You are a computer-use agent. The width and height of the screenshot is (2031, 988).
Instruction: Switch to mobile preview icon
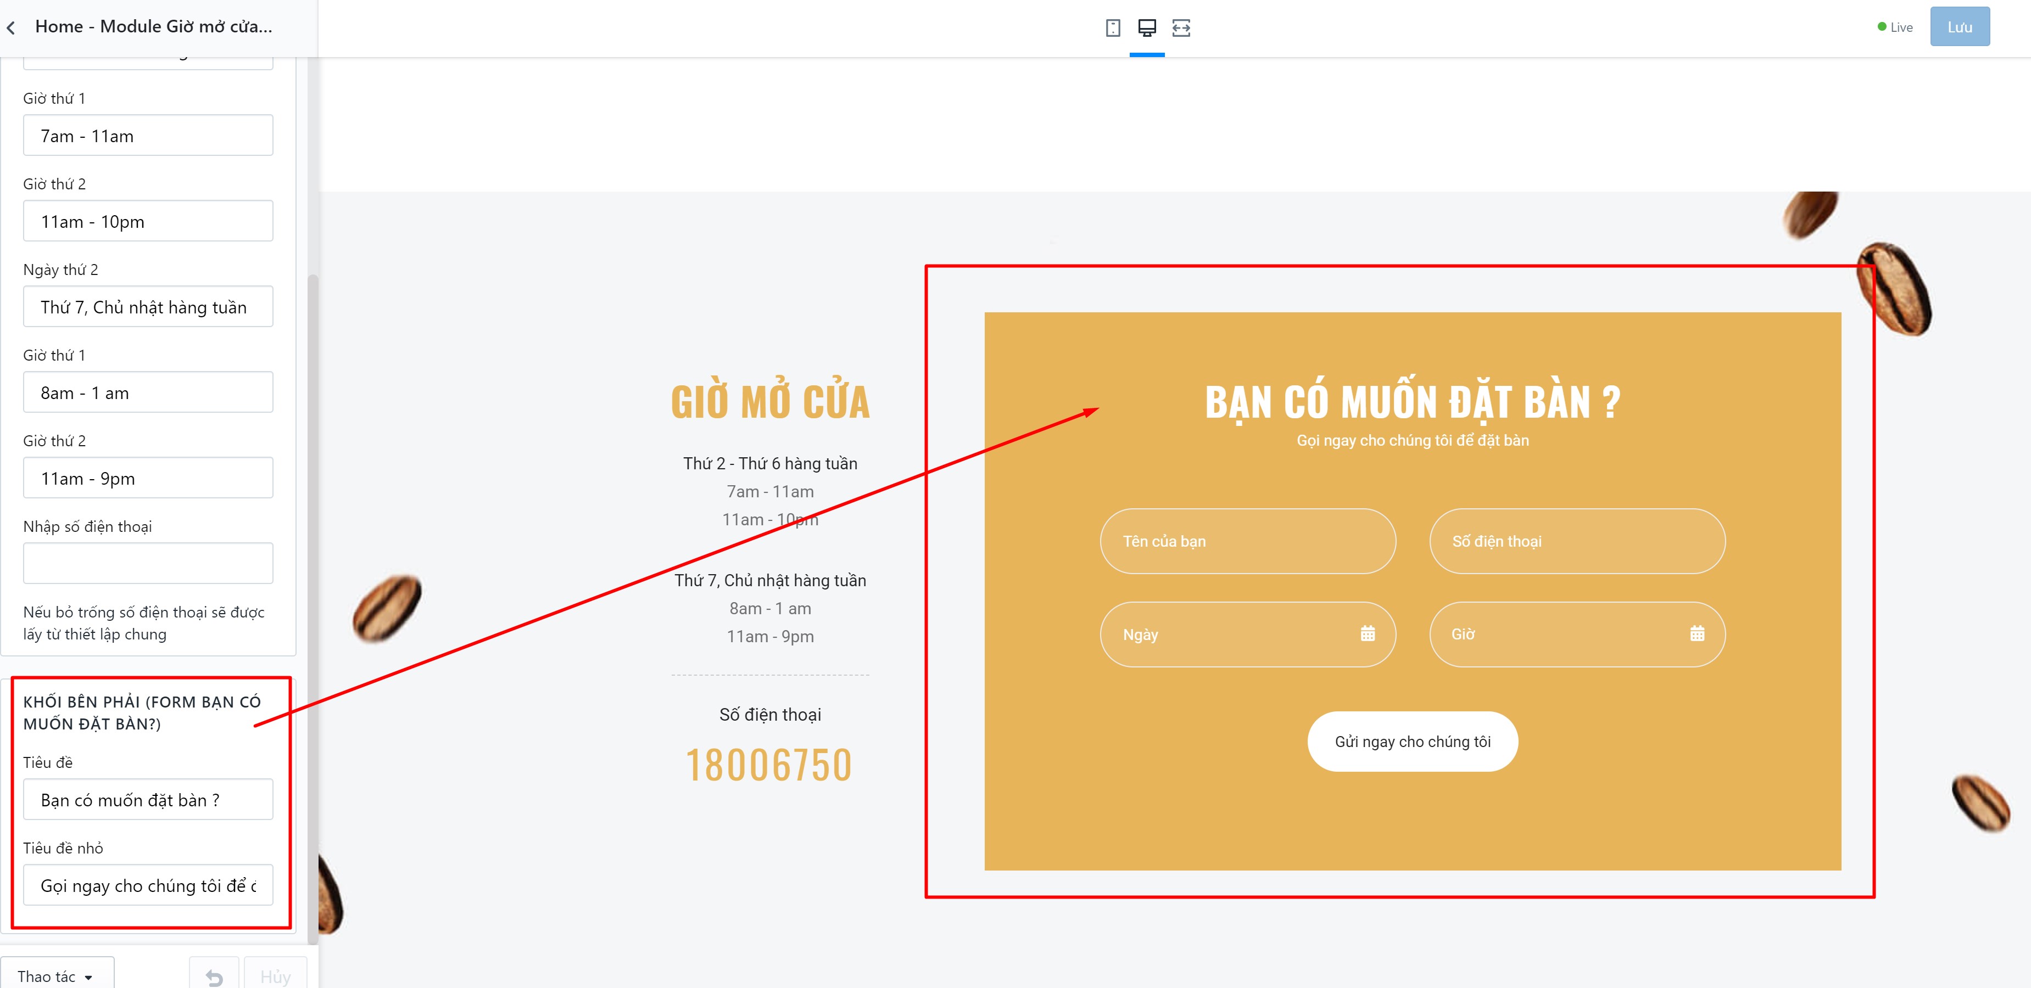1113,27
